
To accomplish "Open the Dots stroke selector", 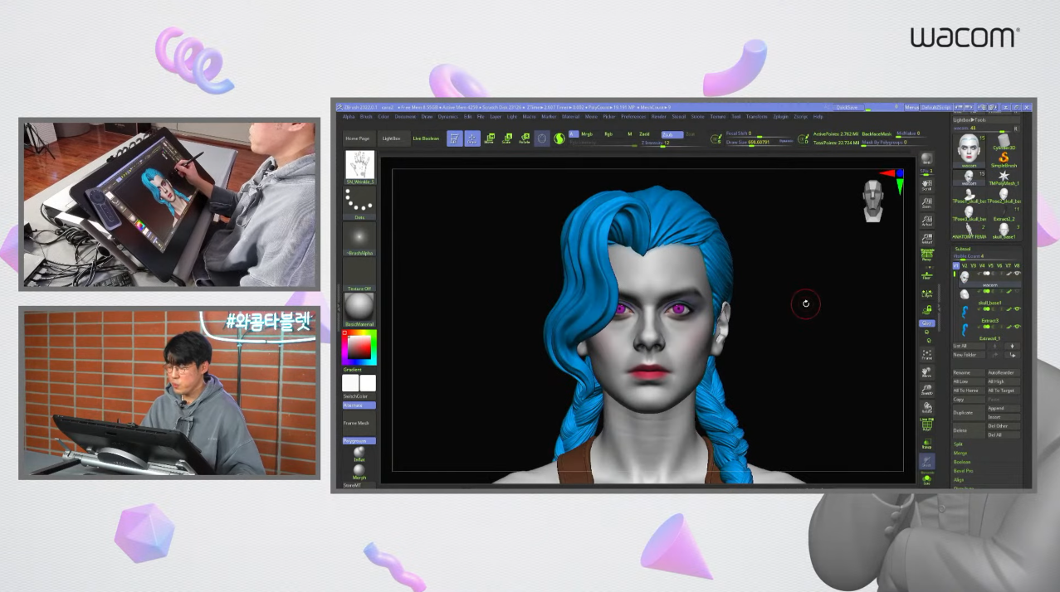I will [x=359, y=201].
